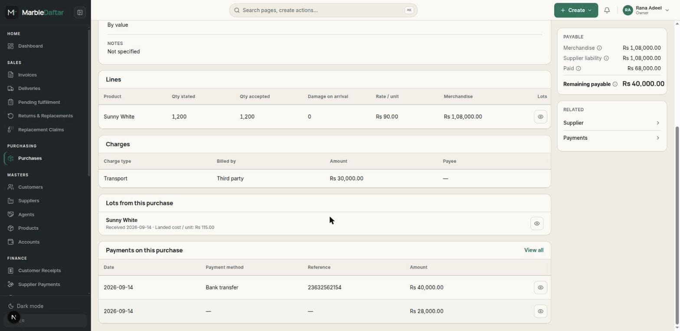This screenshot has width=680, height=331.
Task: Open Purchases in the sidebar
Action: coord(46,158)
